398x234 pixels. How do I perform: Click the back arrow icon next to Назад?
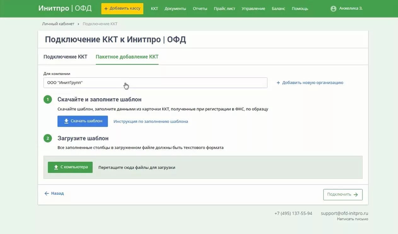coord(47,193)
